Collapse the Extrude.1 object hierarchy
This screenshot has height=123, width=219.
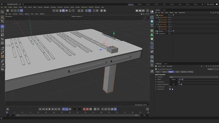point(155,15)
